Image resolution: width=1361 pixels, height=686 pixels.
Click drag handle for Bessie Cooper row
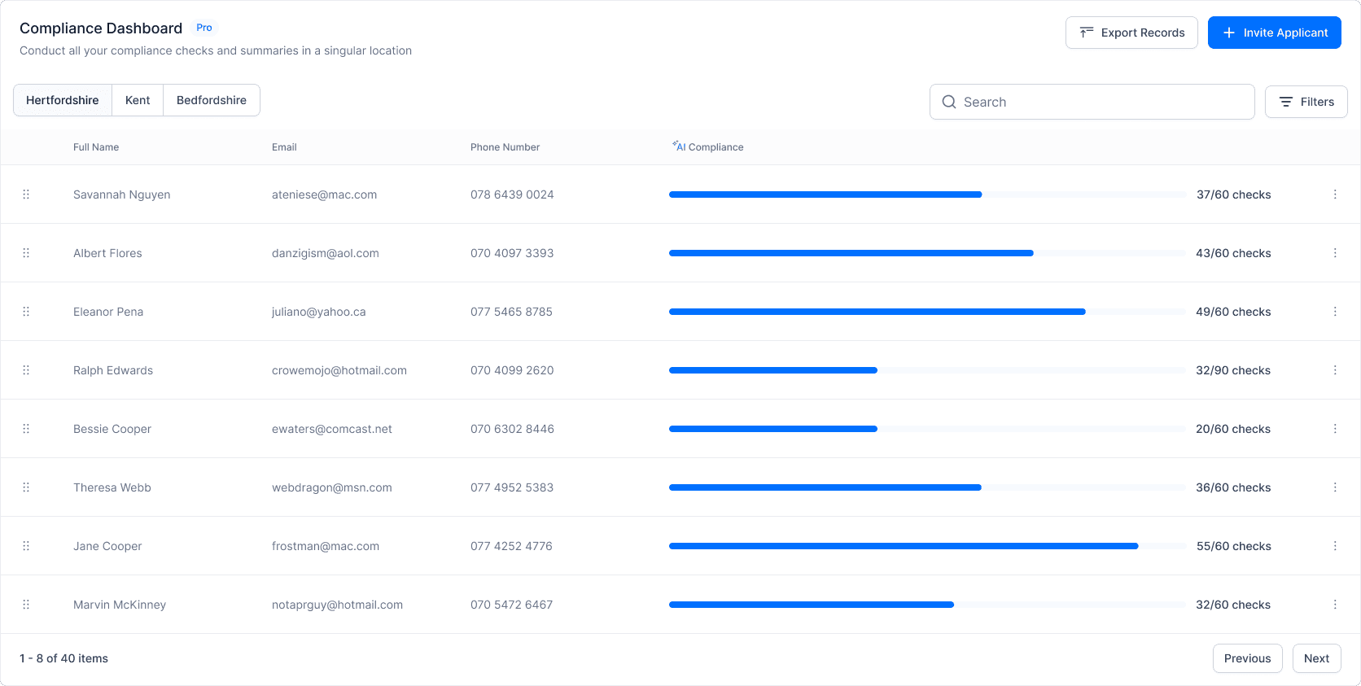(26, 429)
